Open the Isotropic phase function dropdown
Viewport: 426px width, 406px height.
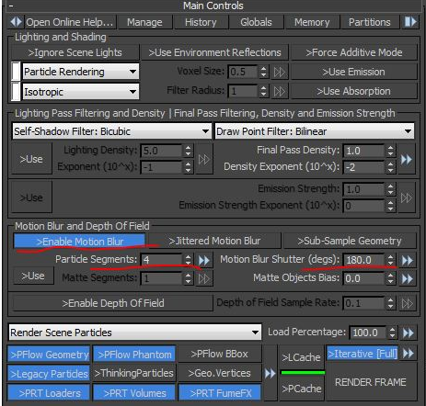click(81, 92)
